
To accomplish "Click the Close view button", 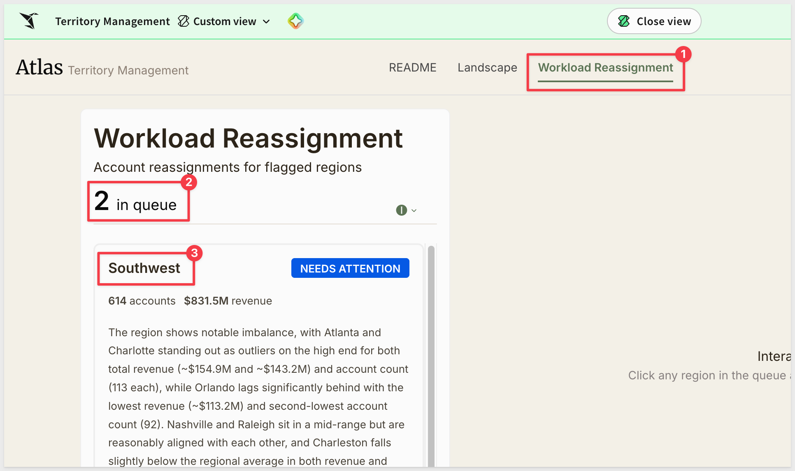I will pyautogui.click(x=654, y=21).
